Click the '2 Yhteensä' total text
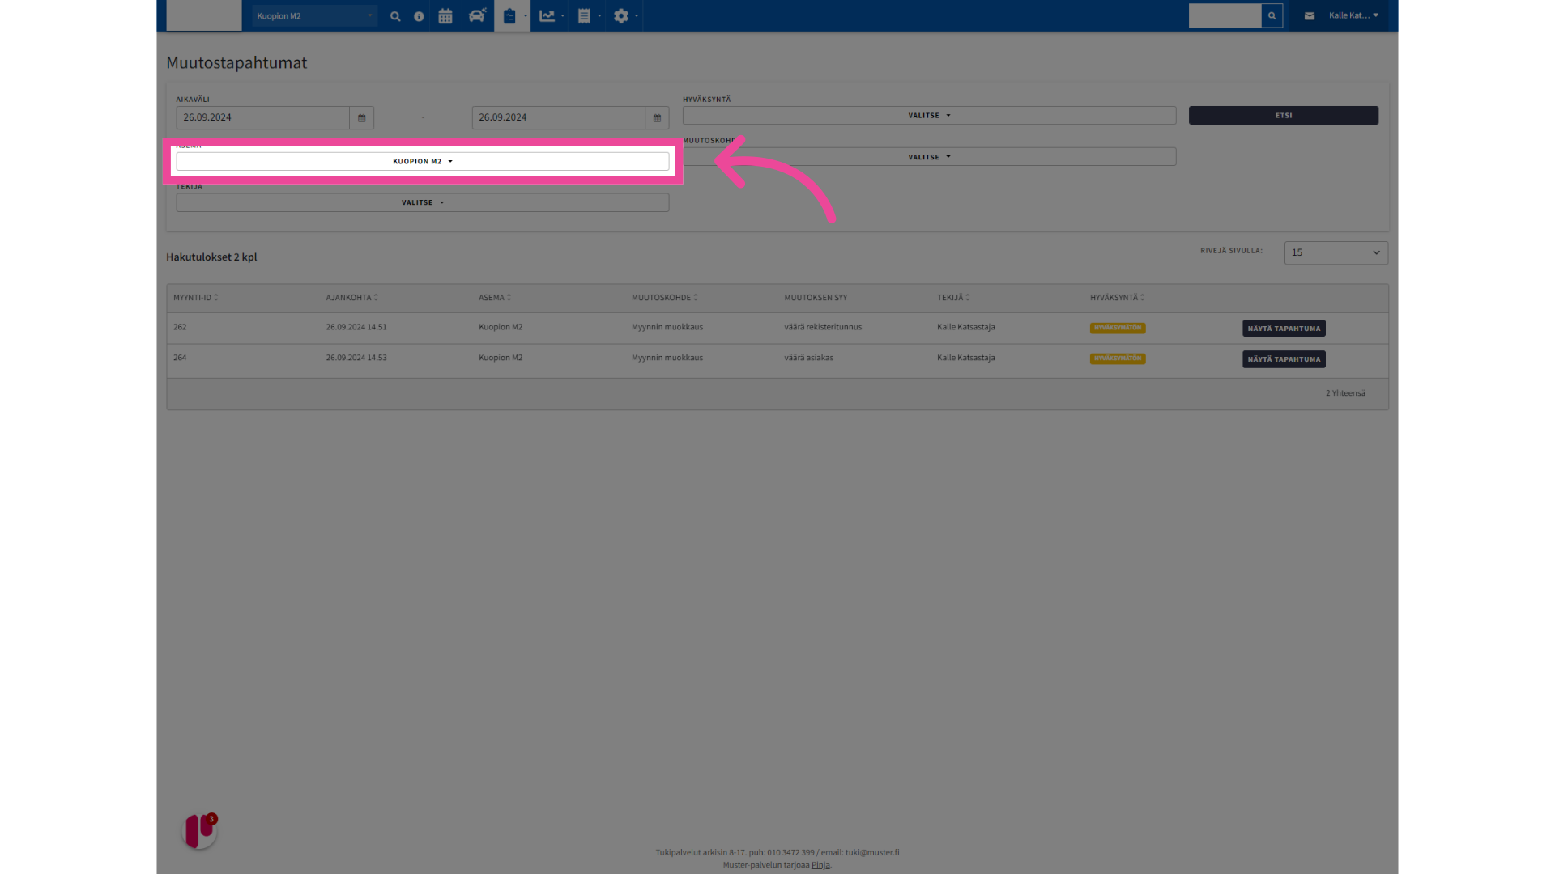This screenshot has height=874, width=1555. (1345, 393)
